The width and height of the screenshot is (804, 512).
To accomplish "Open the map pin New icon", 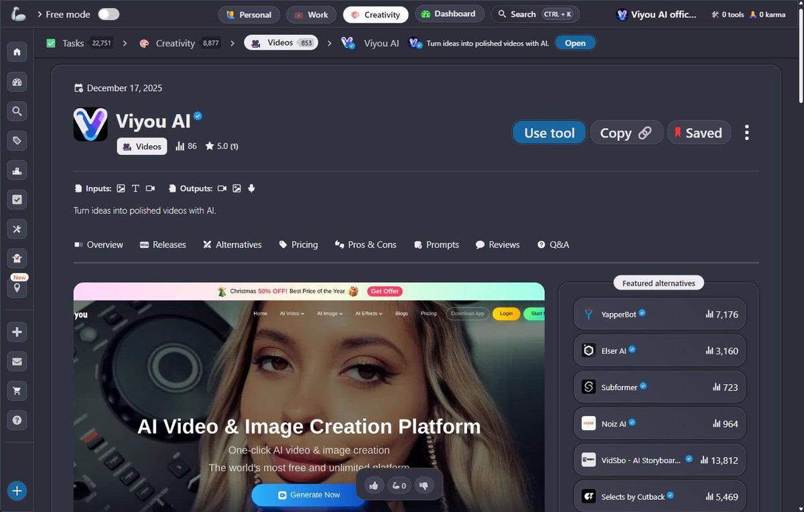I will (17, 288).
